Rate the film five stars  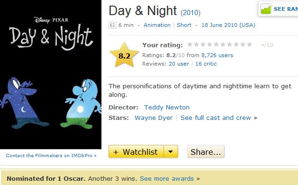point(217,44)
